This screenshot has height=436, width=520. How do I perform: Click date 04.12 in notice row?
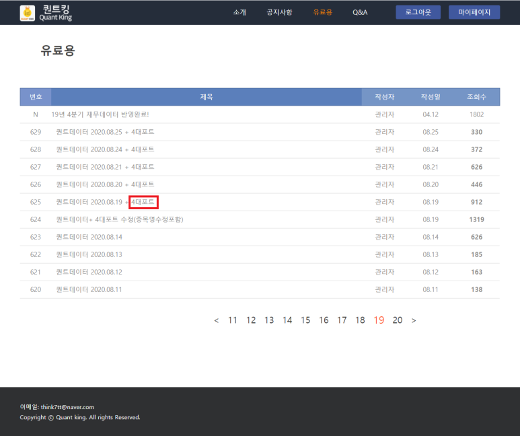pyautogui.click(x=431, y=114)
